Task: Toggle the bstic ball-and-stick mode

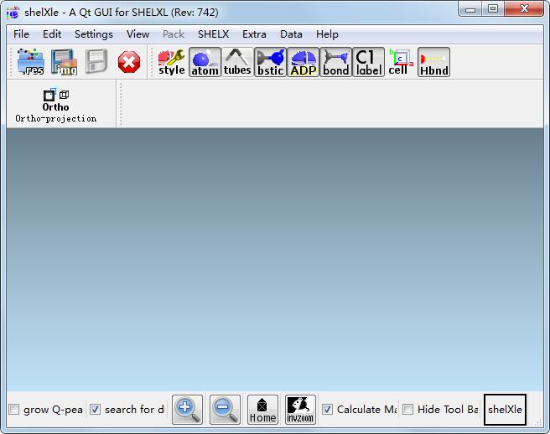Action: point(270,62)
